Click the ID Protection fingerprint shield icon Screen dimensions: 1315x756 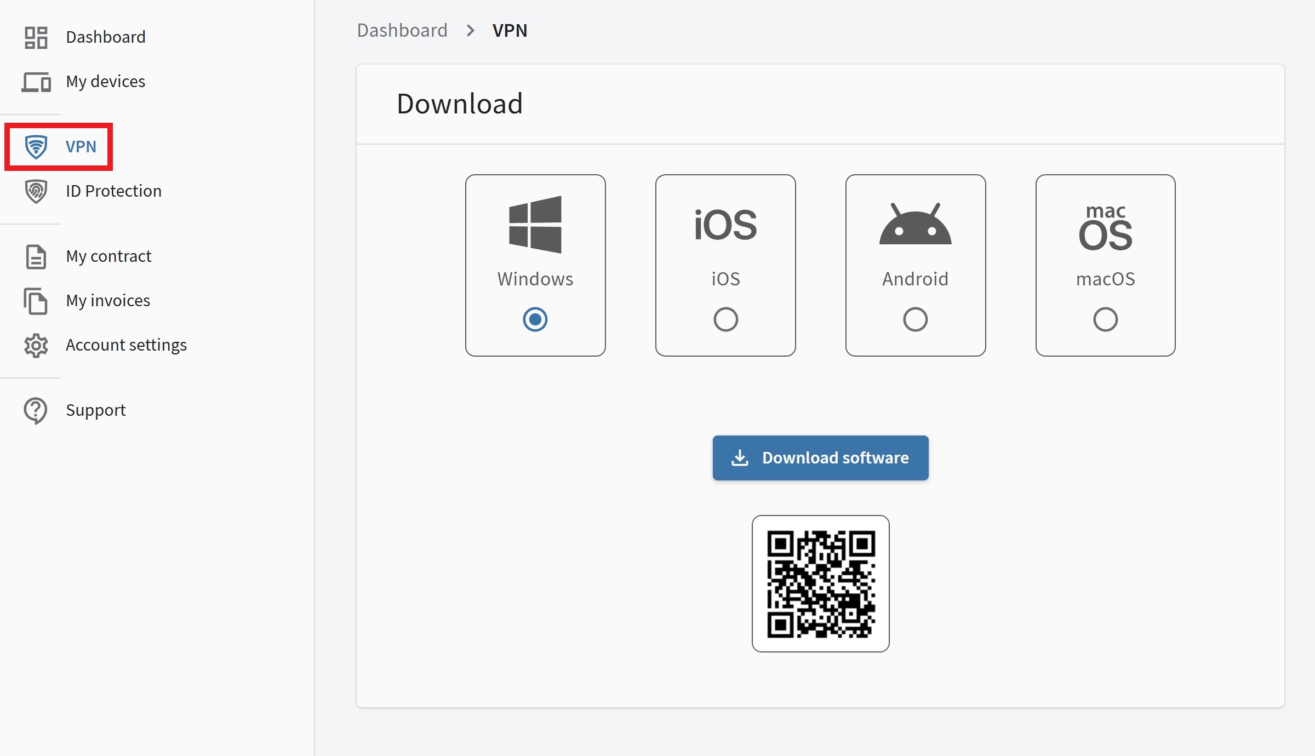pos(36,191)
